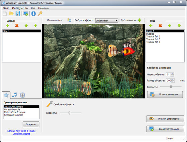Move animation down with the green down arrow
The width and height of the screenshot is (187, 142).
click(179, 26)
